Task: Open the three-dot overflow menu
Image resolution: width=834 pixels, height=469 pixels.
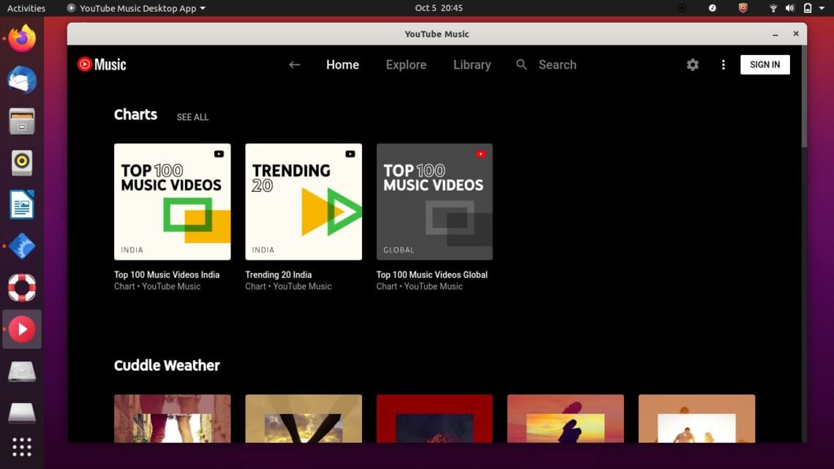Action: [x=723, y=64]
